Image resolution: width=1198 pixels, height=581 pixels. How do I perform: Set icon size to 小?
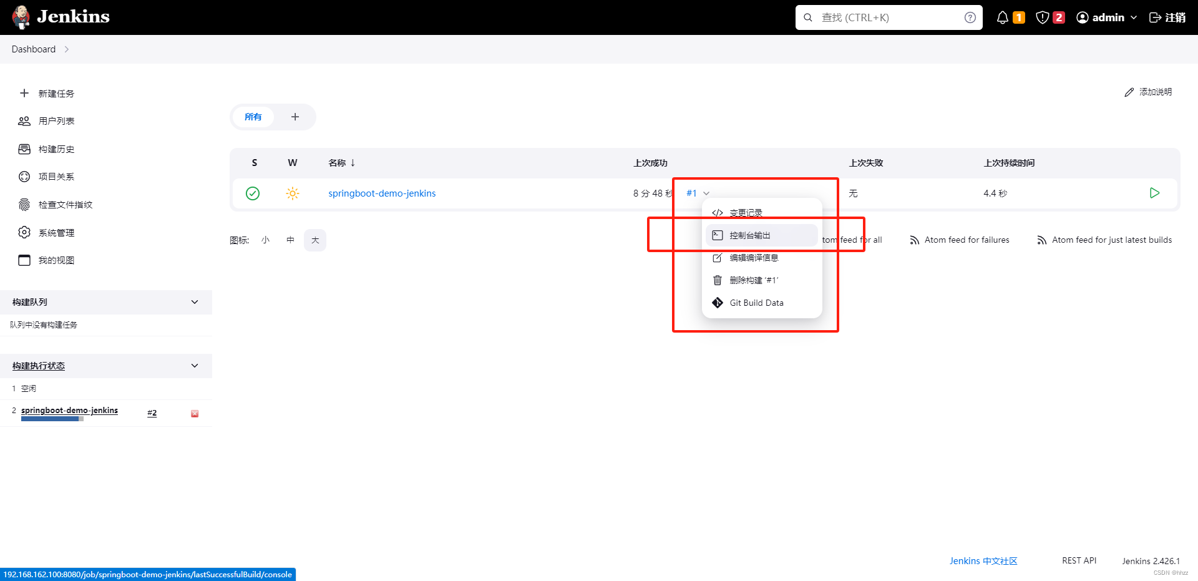265,240
